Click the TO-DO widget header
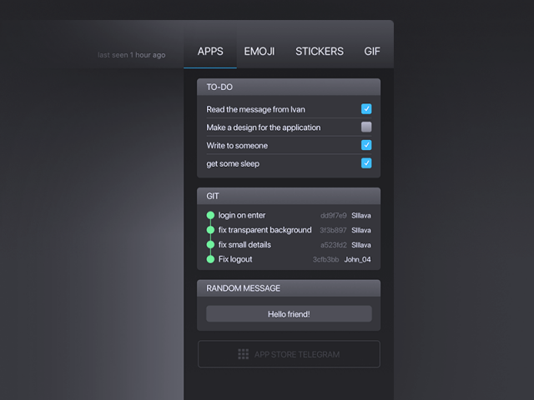Viewport: 534px width, 400px height. [x=289, y=87]
